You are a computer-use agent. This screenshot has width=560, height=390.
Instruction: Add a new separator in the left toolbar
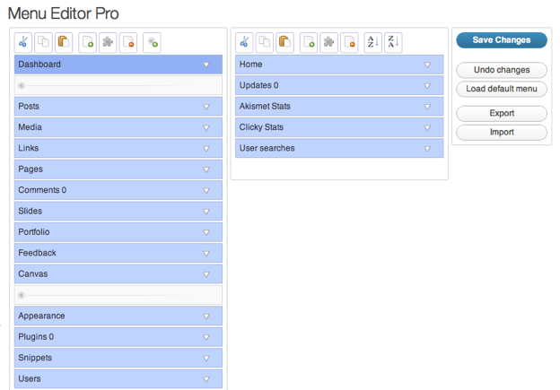pyautogui.click(x=152, y=42)
